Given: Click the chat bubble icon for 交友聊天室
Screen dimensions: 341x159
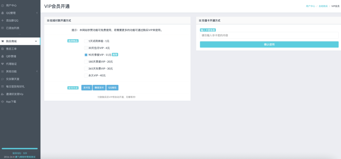Looking at the screenshot, I should click(3, 79).
